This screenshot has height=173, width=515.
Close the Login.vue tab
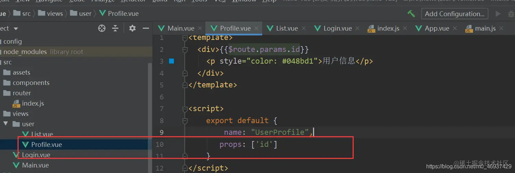[x=357, y=29]
